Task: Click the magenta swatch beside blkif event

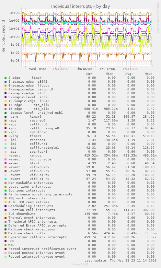Action: [6, 163]
